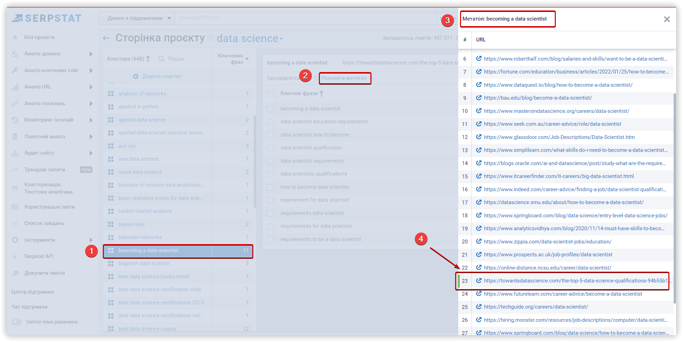The image size is (683, 342).
Task: Click Моніторинг позицій icon
Action: (x=15, y=120)
